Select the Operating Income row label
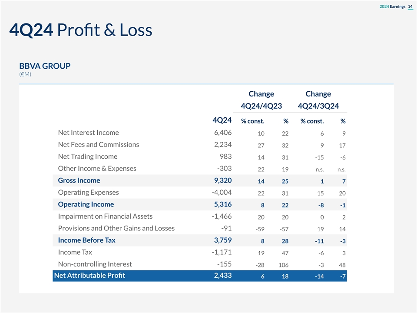This screenshot has width=417, height=313. click(x=86, y=204)
